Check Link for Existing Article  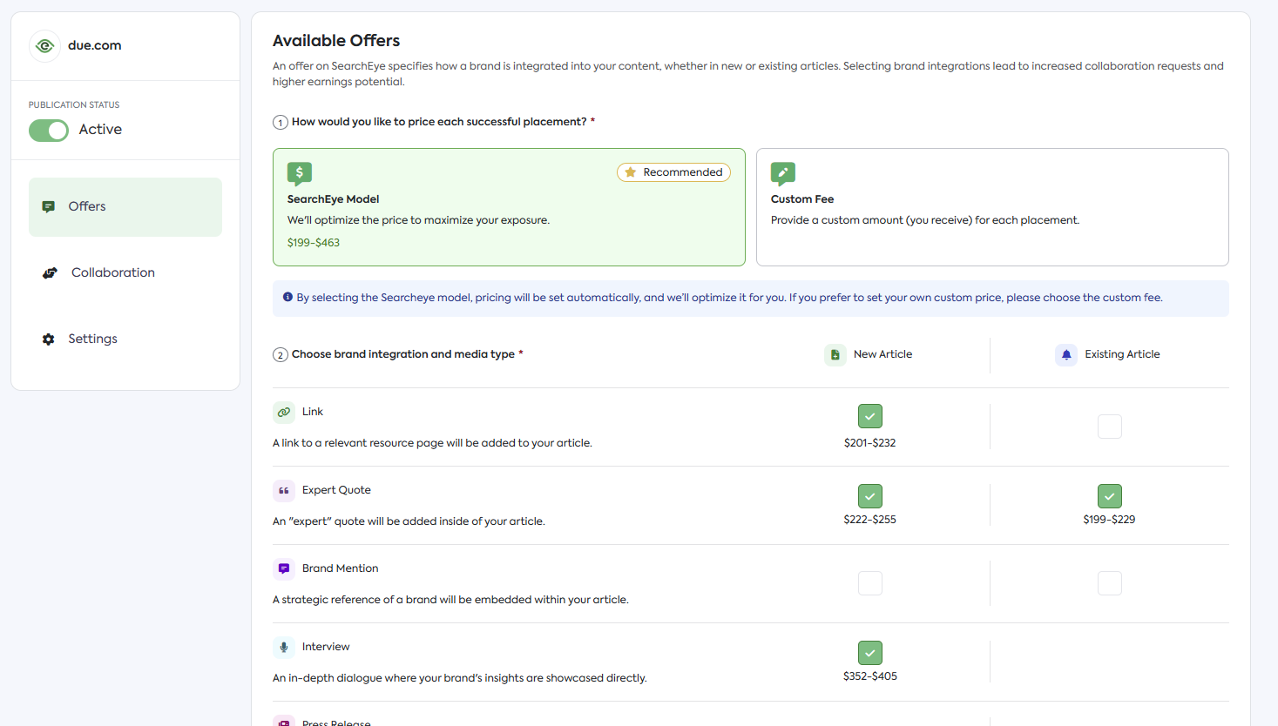coord(1110,427)
